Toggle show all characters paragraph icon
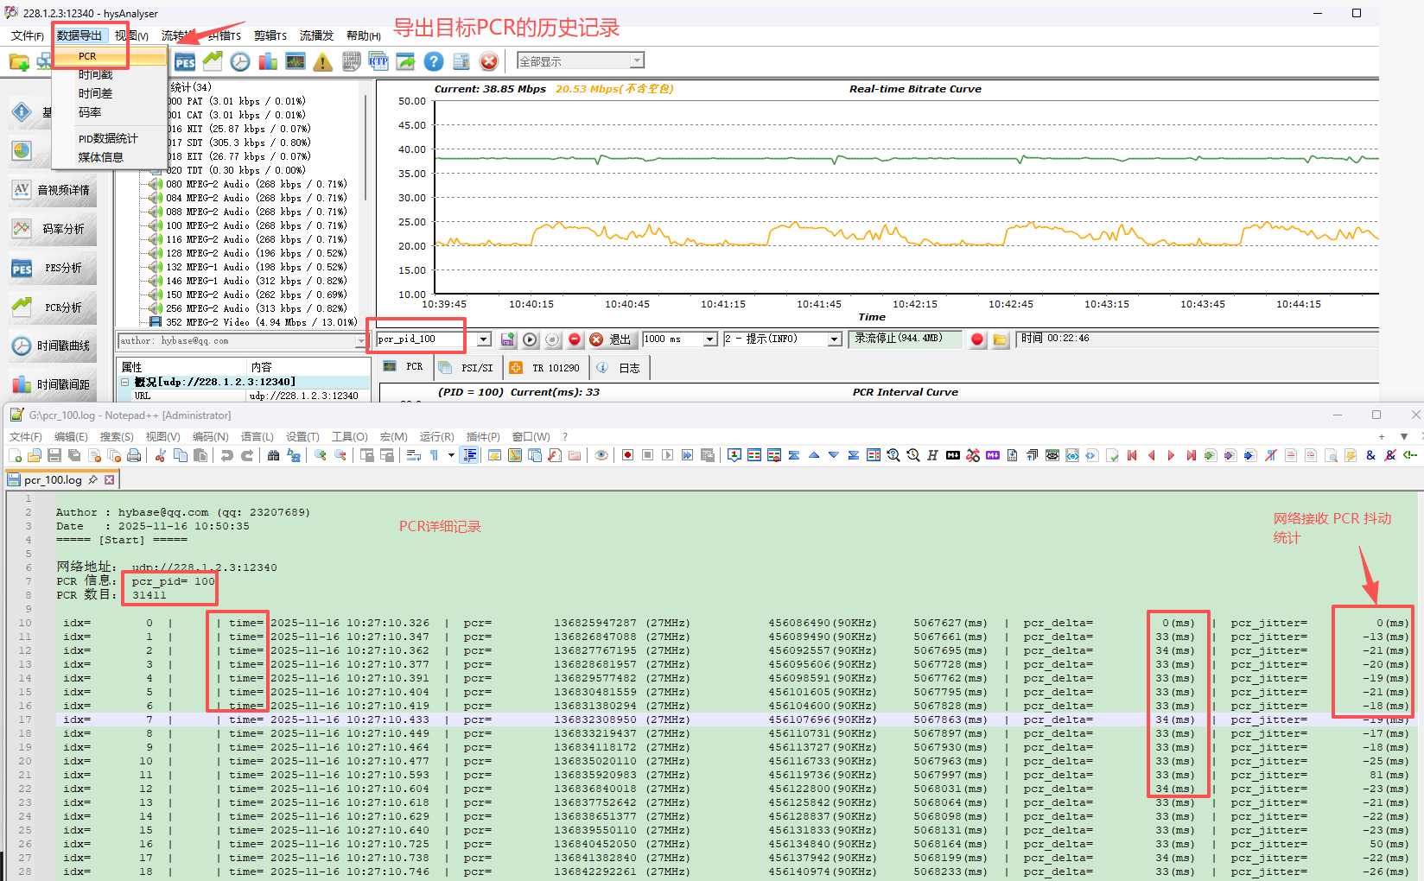 [434, 455]
